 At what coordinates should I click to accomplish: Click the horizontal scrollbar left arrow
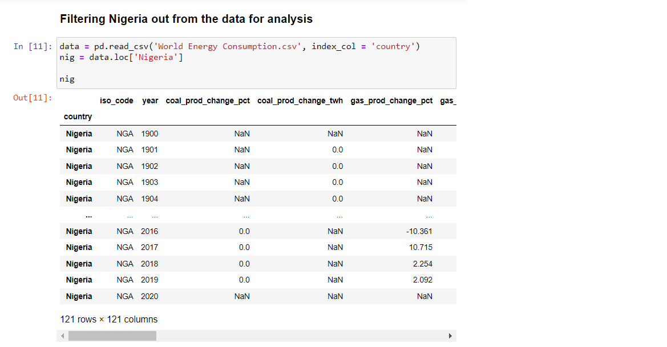[x=63, y=336]
